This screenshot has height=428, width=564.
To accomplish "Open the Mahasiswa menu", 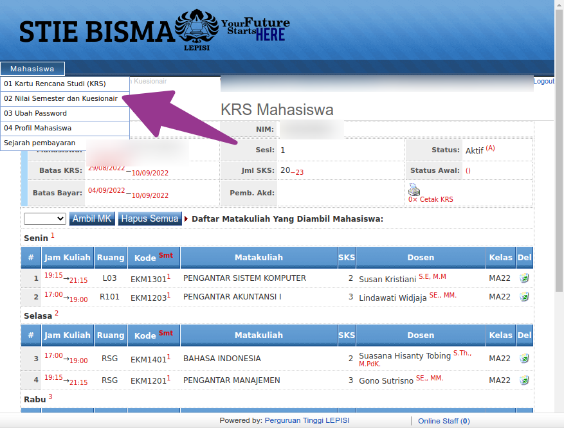I will (32, 69).
